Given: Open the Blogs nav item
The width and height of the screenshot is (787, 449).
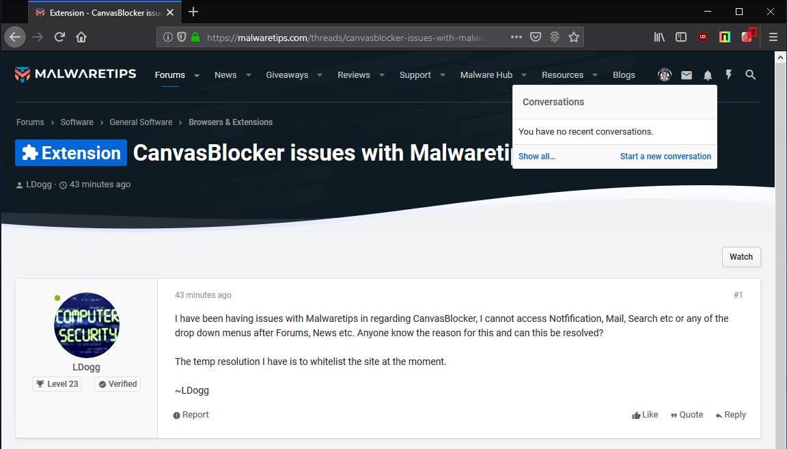Looking at the screenshot, I should tap(624, 75).
